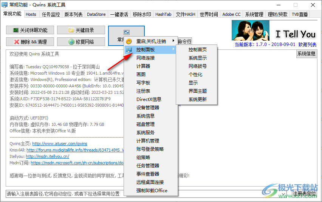The height and width of the screenshot is (202, 322).
Task: Open 计算机管理 menu item
Action: pos(151,141)
